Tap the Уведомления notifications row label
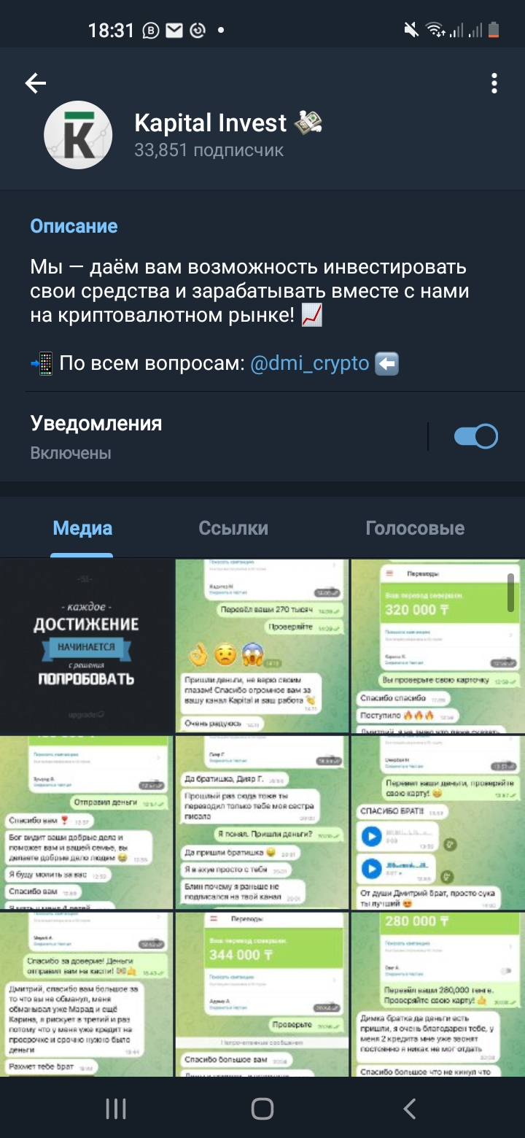The width and height of the screenshot is (525, 1138). tap(96, 423)
